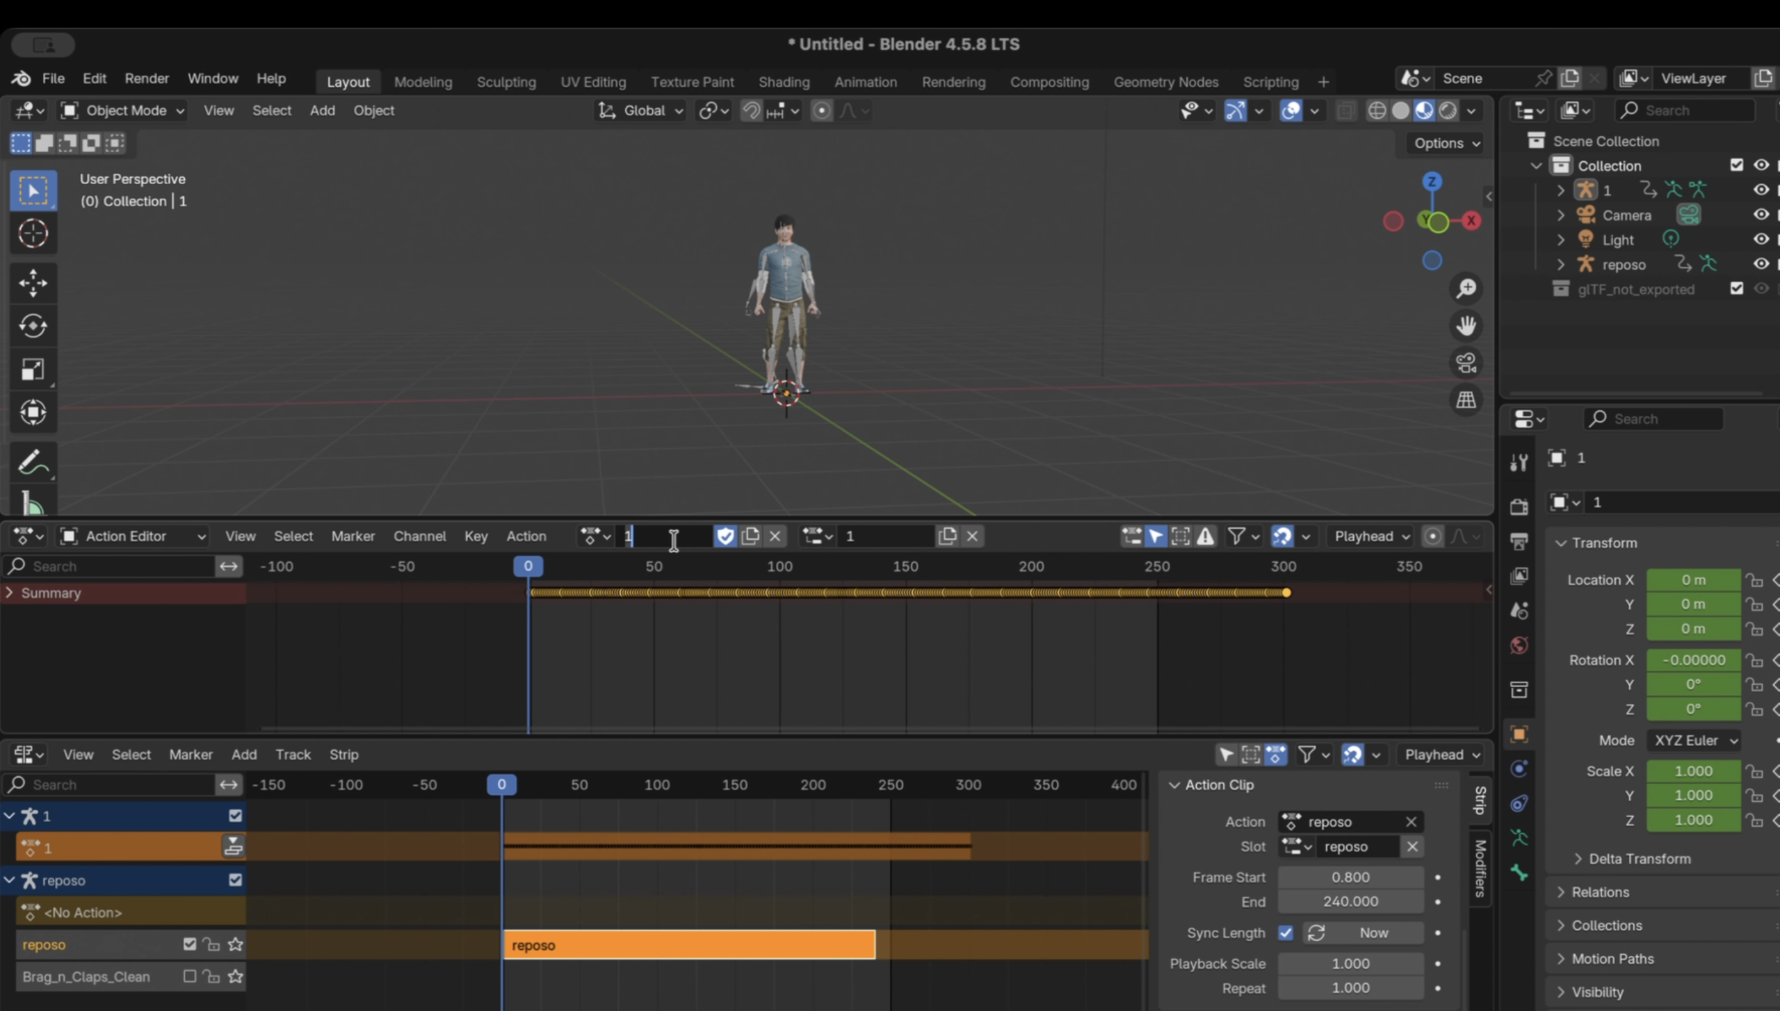Select the reposo strip in NLA timeline
The image size is (1780, 1011).
click(x=688, y=945)
